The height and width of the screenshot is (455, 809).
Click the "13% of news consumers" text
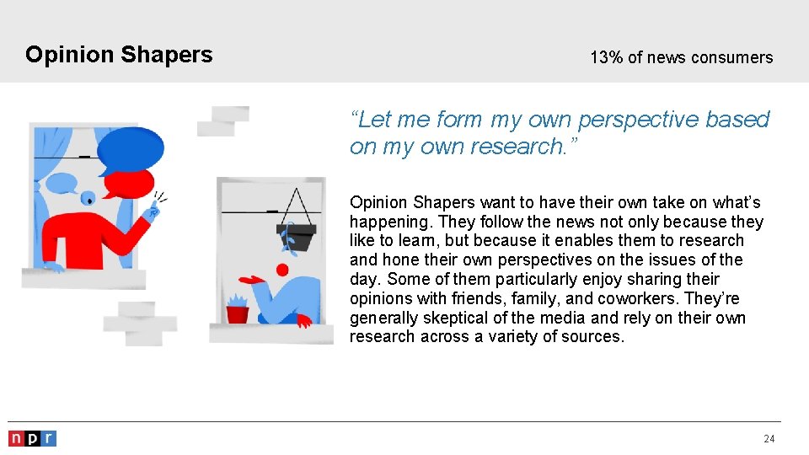(x=681, y=57)
